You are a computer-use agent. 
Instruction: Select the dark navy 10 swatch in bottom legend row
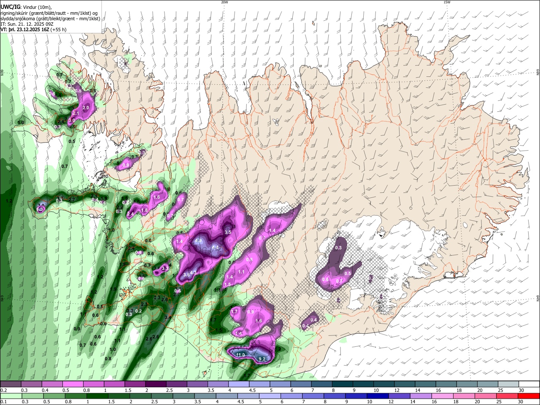[x=377, y=396]
